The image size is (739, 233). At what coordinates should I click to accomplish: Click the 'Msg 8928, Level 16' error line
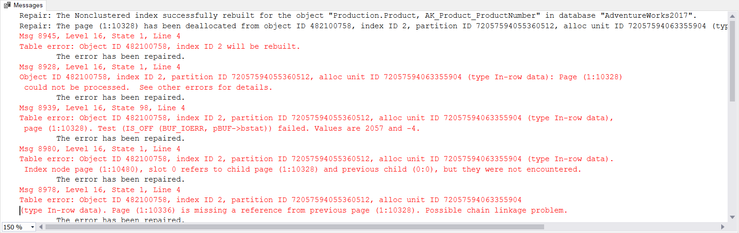tap(100, 67)
